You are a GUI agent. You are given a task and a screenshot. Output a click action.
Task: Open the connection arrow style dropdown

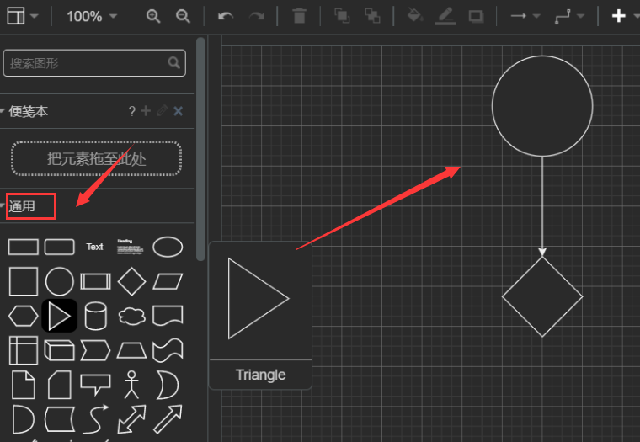pyautogui.click(x=525, y=16)
